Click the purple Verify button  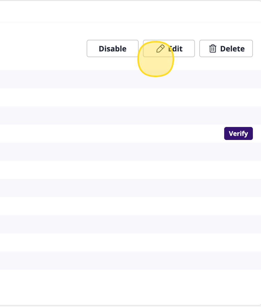point(238,133)
